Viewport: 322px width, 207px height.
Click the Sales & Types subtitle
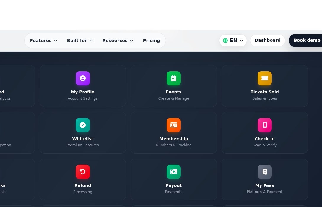(x=264, y=98)
